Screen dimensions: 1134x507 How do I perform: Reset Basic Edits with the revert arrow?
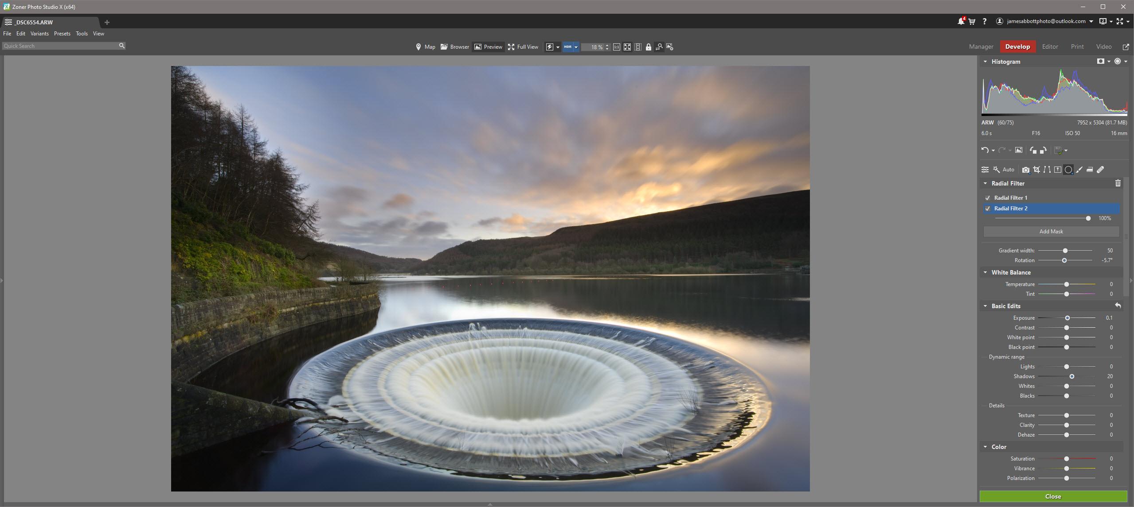[x=1118, y=306]
